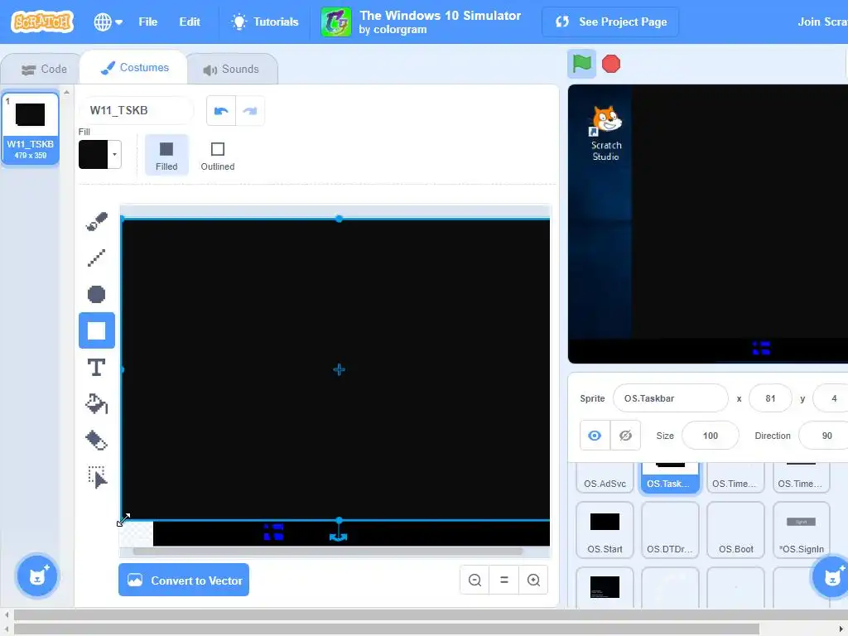Open Tutorials
The image size is (848, 636).
[265, 22]
